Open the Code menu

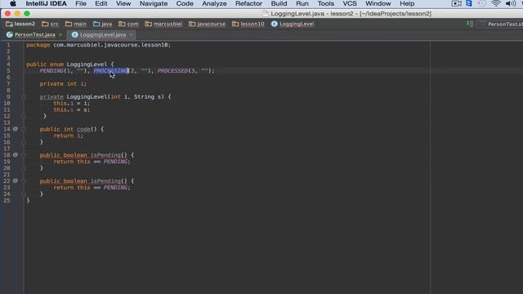coord(185,3)
